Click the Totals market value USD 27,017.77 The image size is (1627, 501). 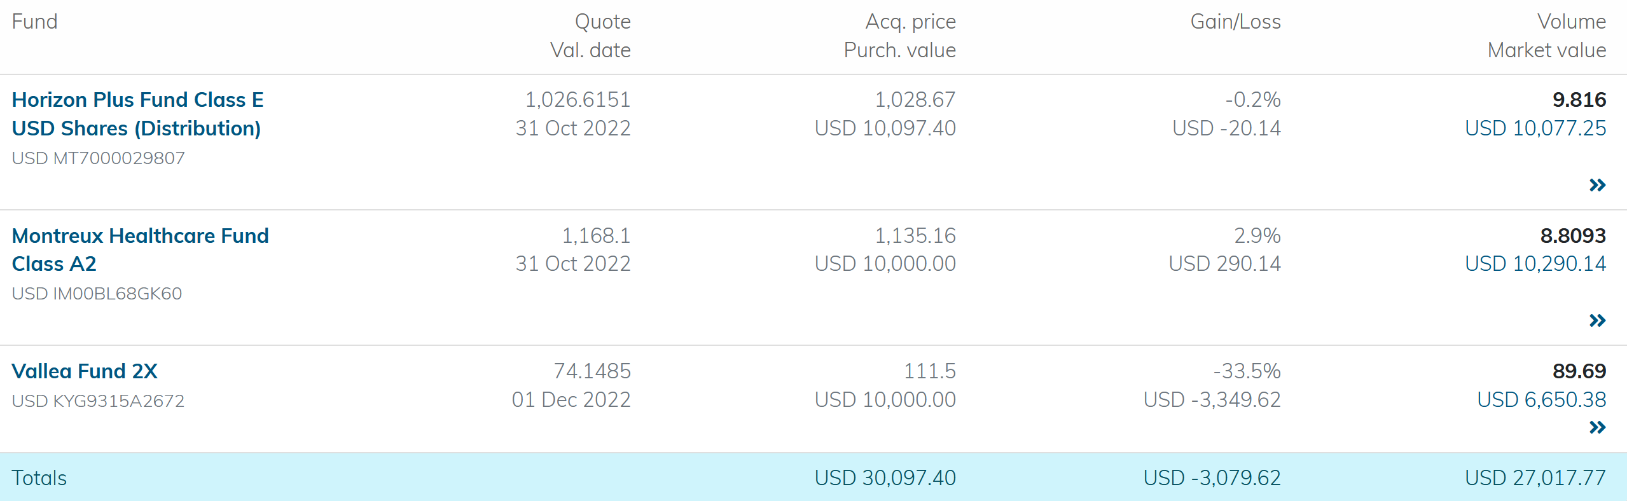tap(1535, 478)
